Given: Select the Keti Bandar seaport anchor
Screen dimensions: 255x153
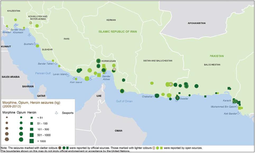Looking at the screenshot, I should [239, 113].
